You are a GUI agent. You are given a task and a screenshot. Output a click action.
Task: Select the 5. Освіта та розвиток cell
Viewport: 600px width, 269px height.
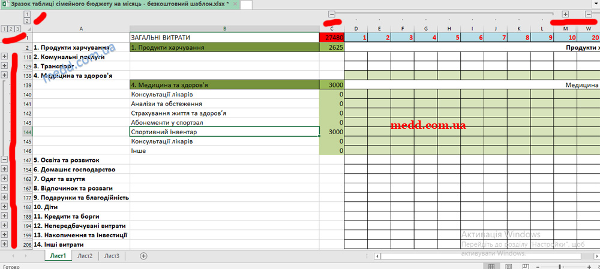[x=81, y=160]
